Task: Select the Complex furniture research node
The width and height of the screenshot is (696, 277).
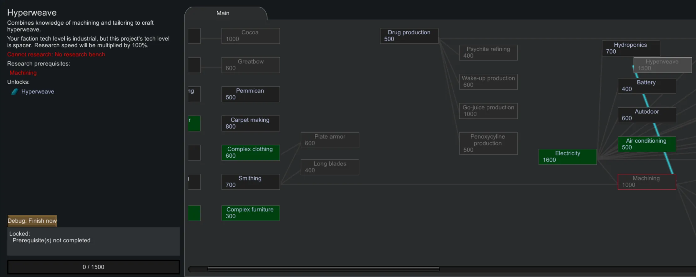Action: pyautogui.click(x=250, y=213)
